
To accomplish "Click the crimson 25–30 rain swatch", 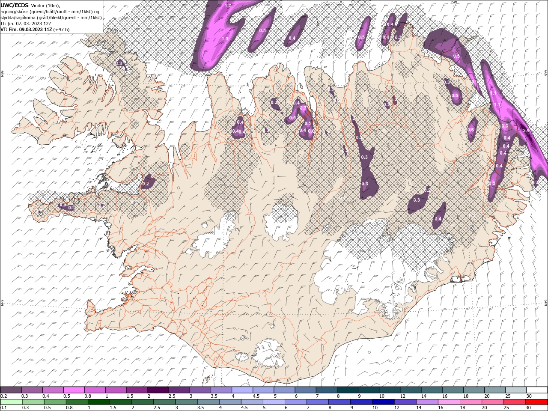I will [515, 402].
